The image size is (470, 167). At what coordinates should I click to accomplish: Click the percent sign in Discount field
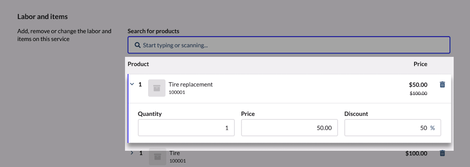pos(432,128)
